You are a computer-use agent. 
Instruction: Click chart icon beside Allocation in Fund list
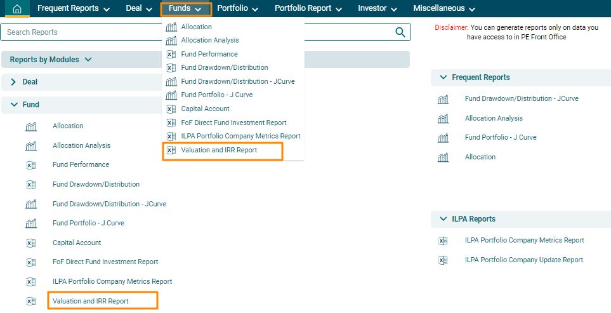(x=31, y=126)
